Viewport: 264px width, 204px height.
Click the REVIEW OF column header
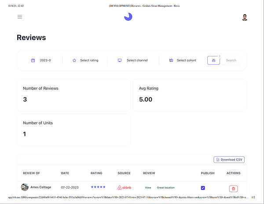click(x=32, y=173)
